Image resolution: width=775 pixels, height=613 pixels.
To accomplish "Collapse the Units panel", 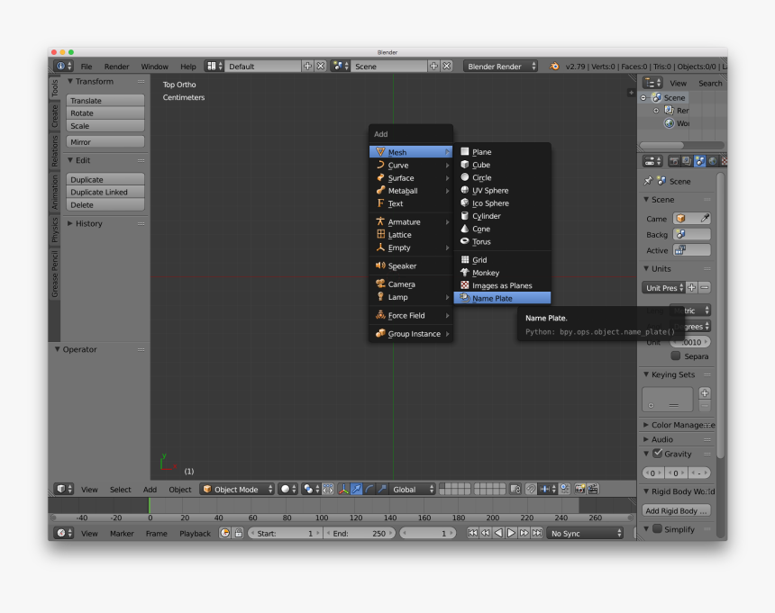I will tap(646, 268).
